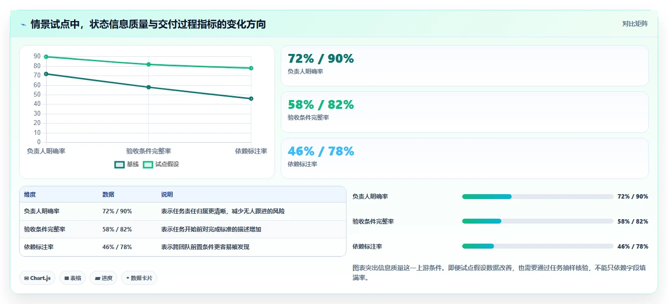Click the lightning icon beside the title
668x304 pixels.
pos(24,25)
